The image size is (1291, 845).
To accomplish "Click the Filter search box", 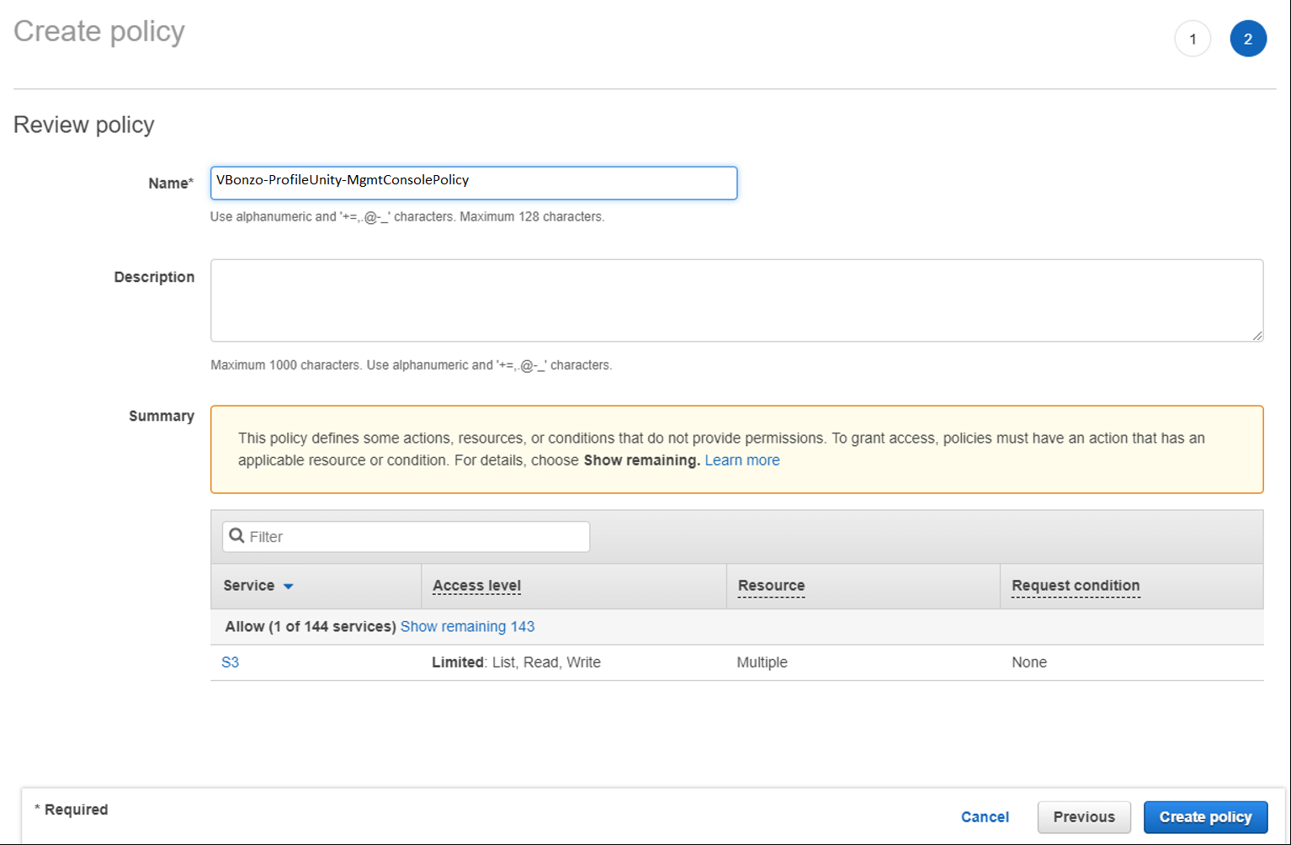I will pos(404,536).
